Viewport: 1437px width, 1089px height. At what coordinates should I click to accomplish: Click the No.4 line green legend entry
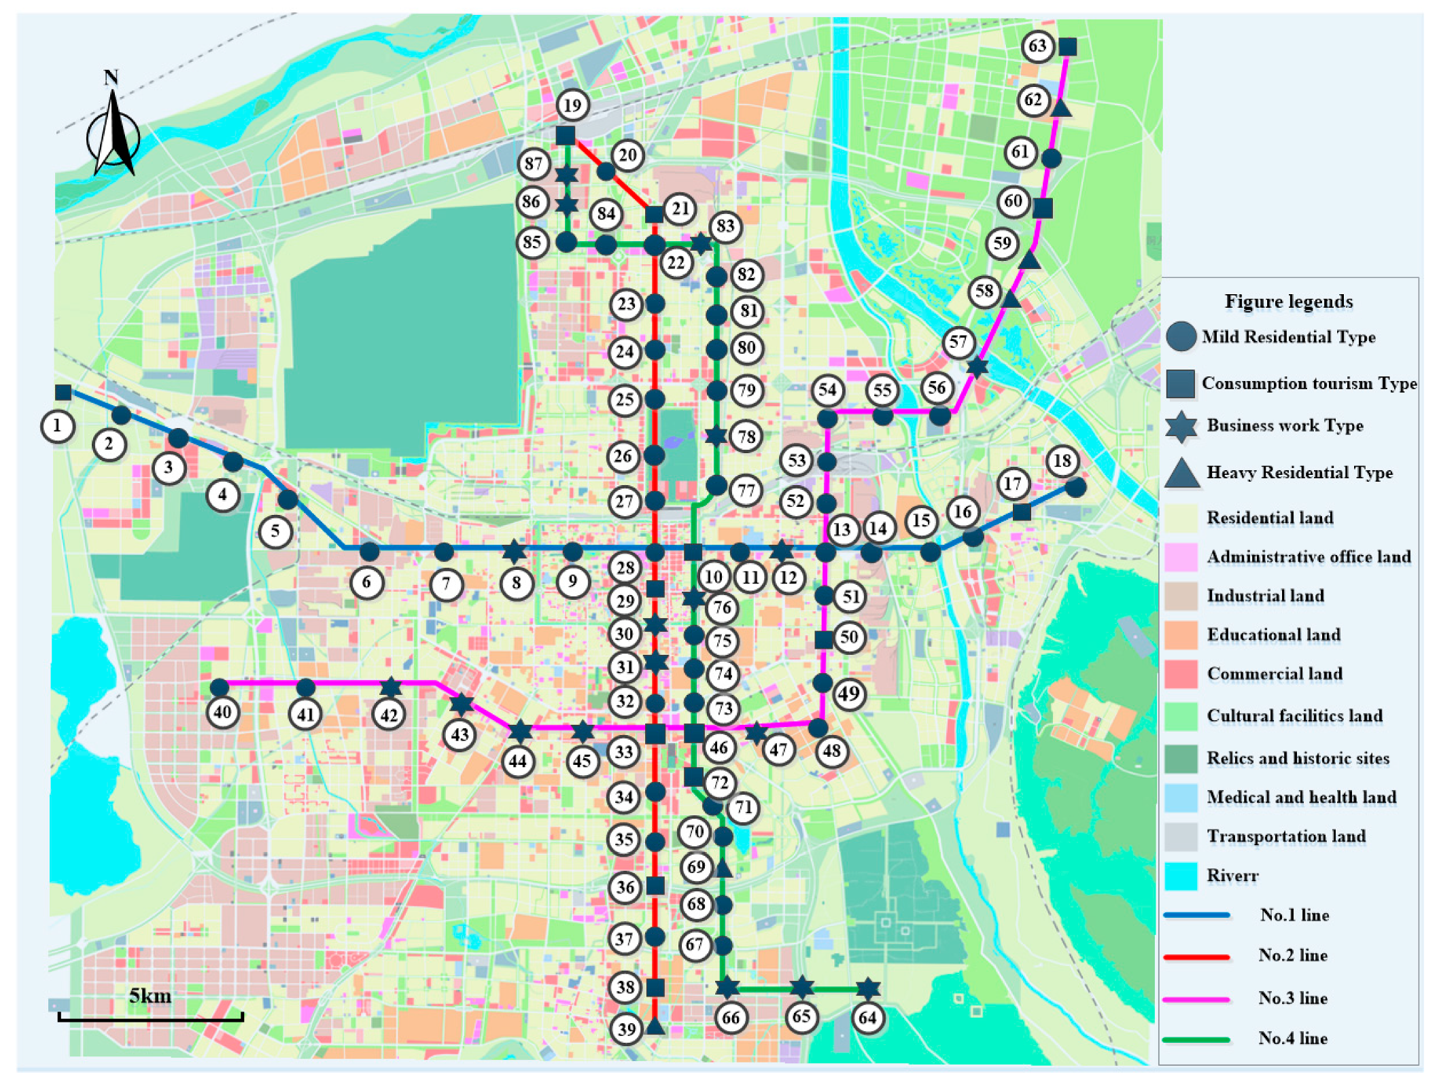[x=1197, y=1039]
